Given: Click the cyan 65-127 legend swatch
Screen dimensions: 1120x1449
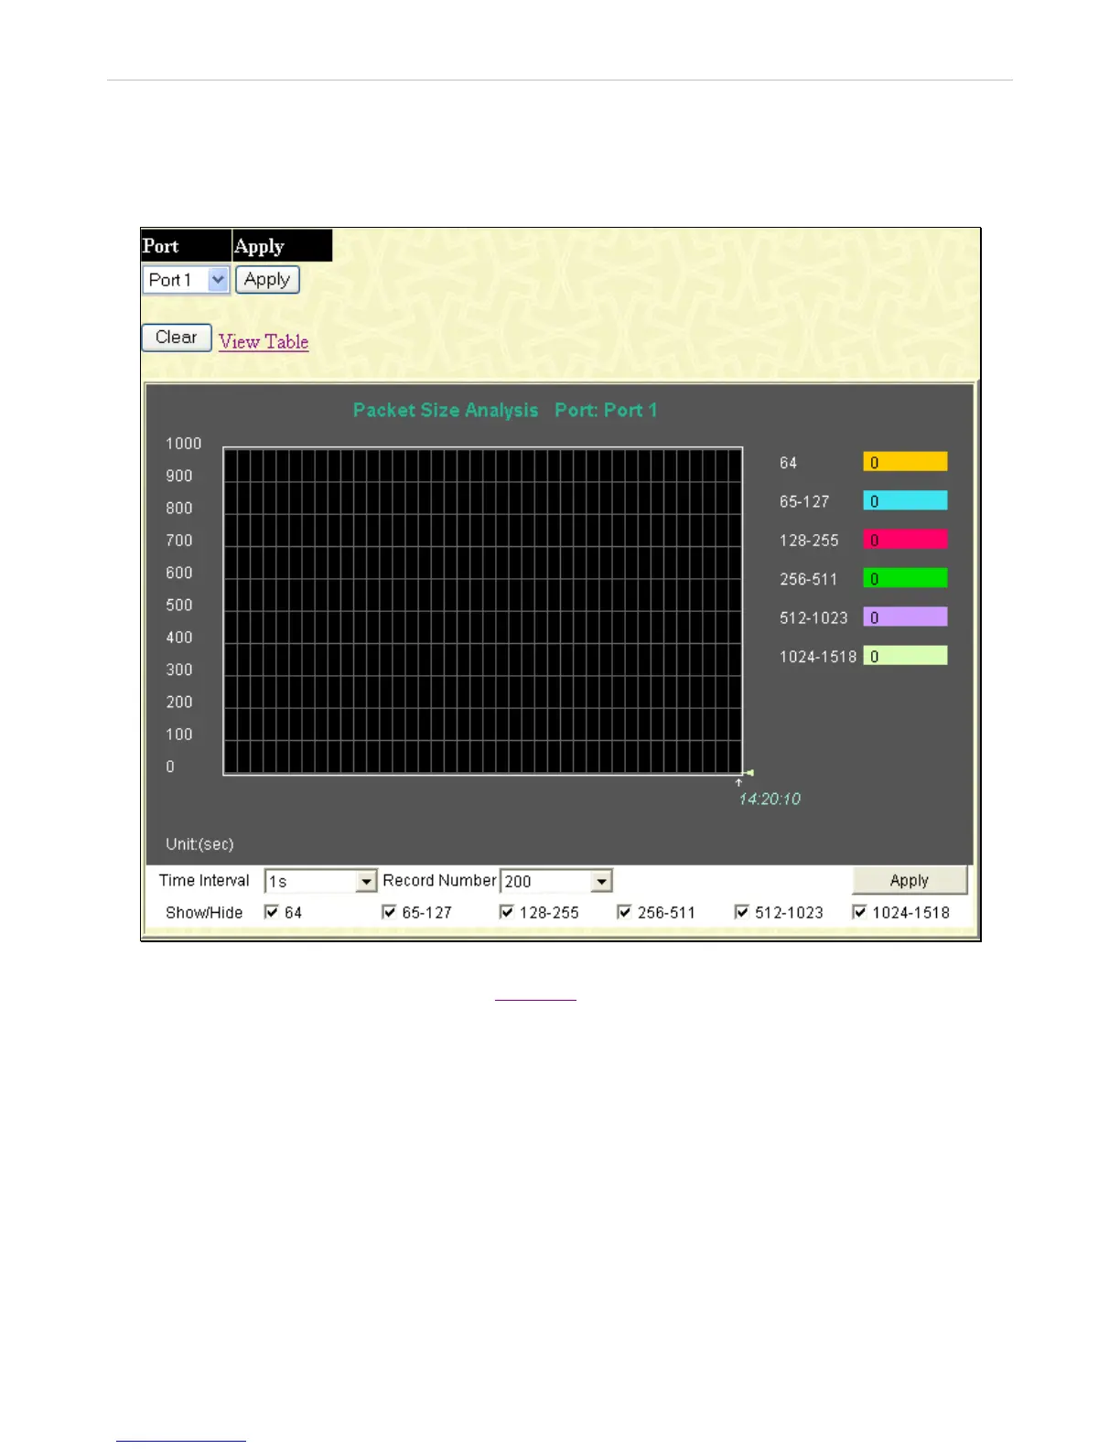Looking at the screenshot, I should click(x=905, y=501).
